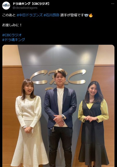
Task: Click the wristwatch on the man's hand
Action: click(63, 117)
